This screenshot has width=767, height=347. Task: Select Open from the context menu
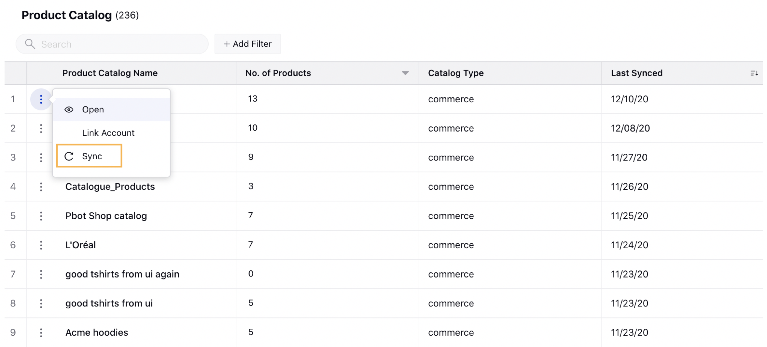93,110
